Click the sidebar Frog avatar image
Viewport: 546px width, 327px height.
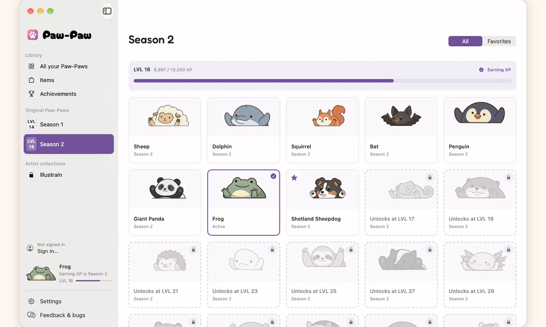click(x=41, y=273)
